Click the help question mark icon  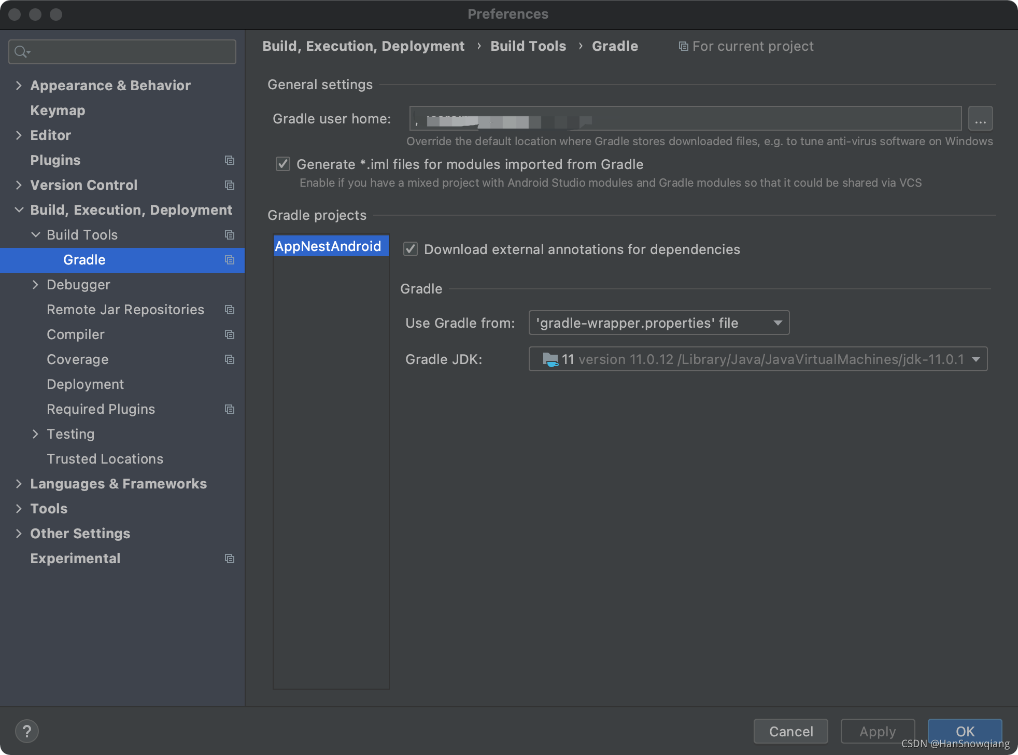pyautogui.click(x=27, y=731)
